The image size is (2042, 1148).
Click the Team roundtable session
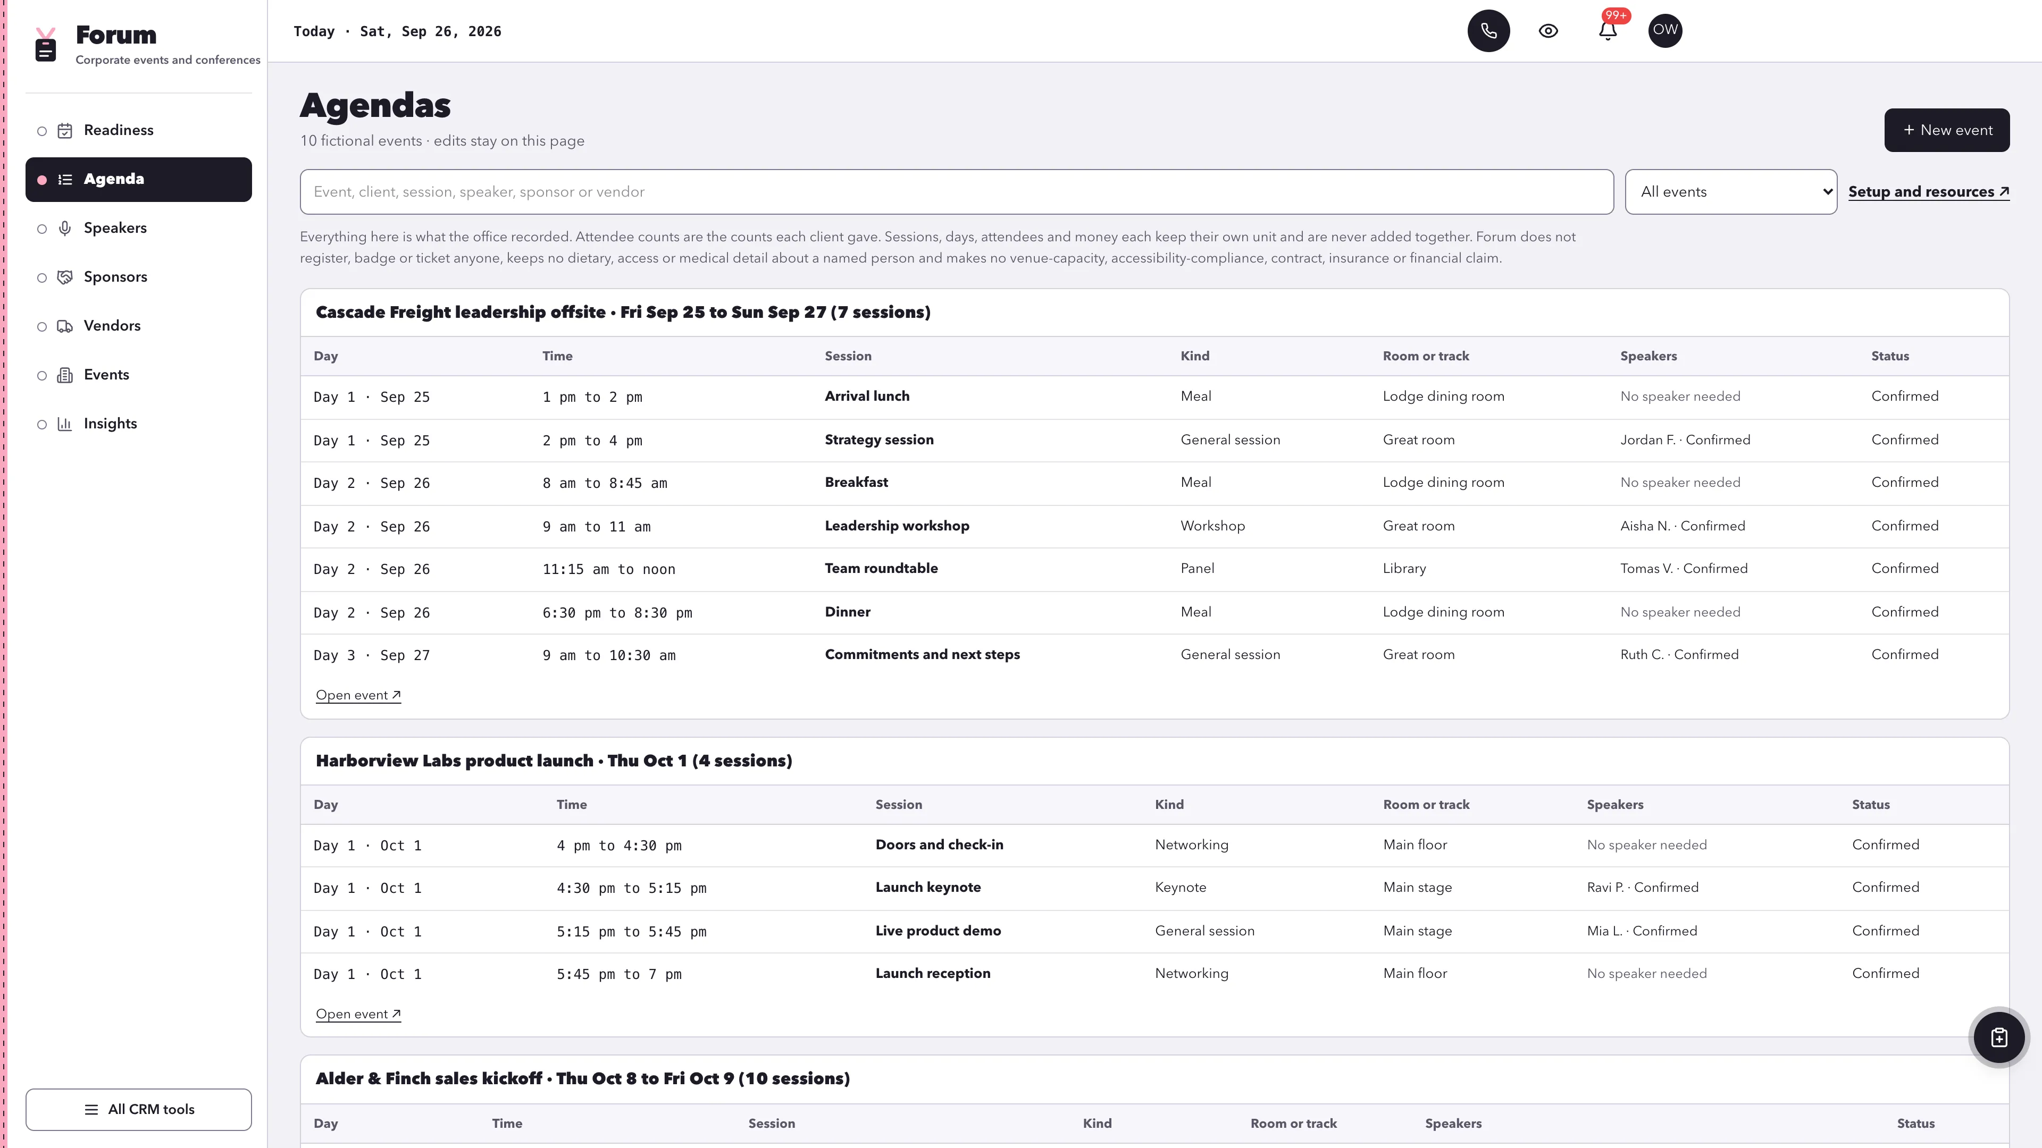[881, 568]
